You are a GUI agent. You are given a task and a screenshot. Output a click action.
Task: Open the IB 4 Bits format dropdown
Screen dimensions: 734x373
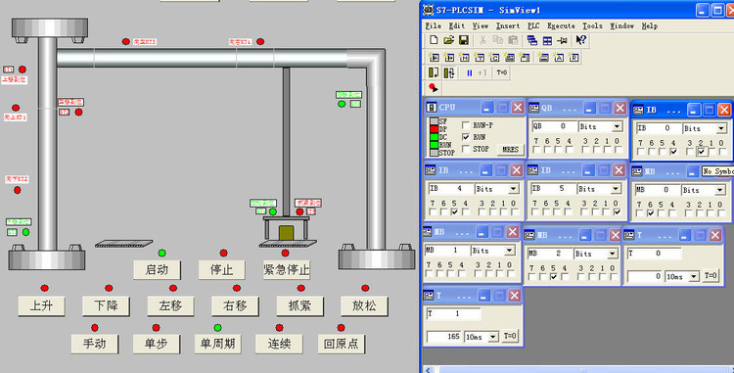(x=514, y=189)
